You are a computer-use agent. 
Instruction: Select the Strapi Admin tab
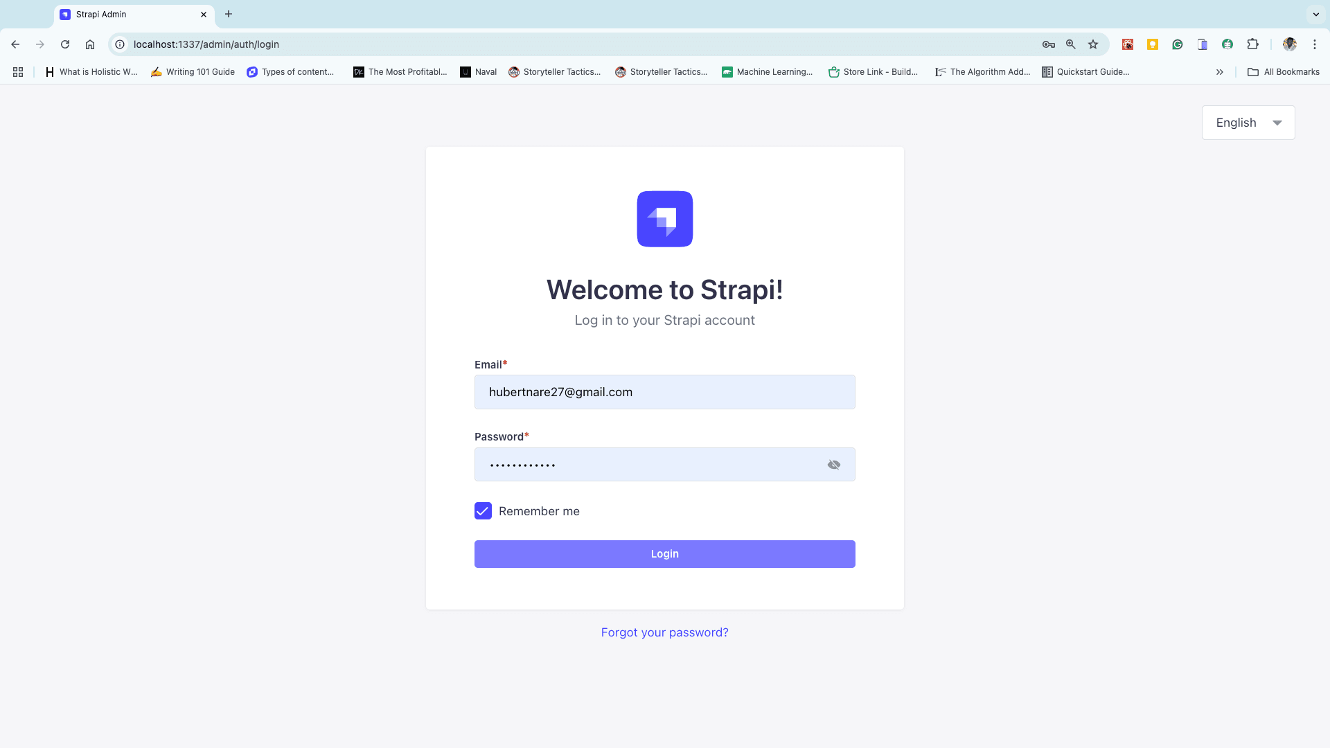point(134,15)
